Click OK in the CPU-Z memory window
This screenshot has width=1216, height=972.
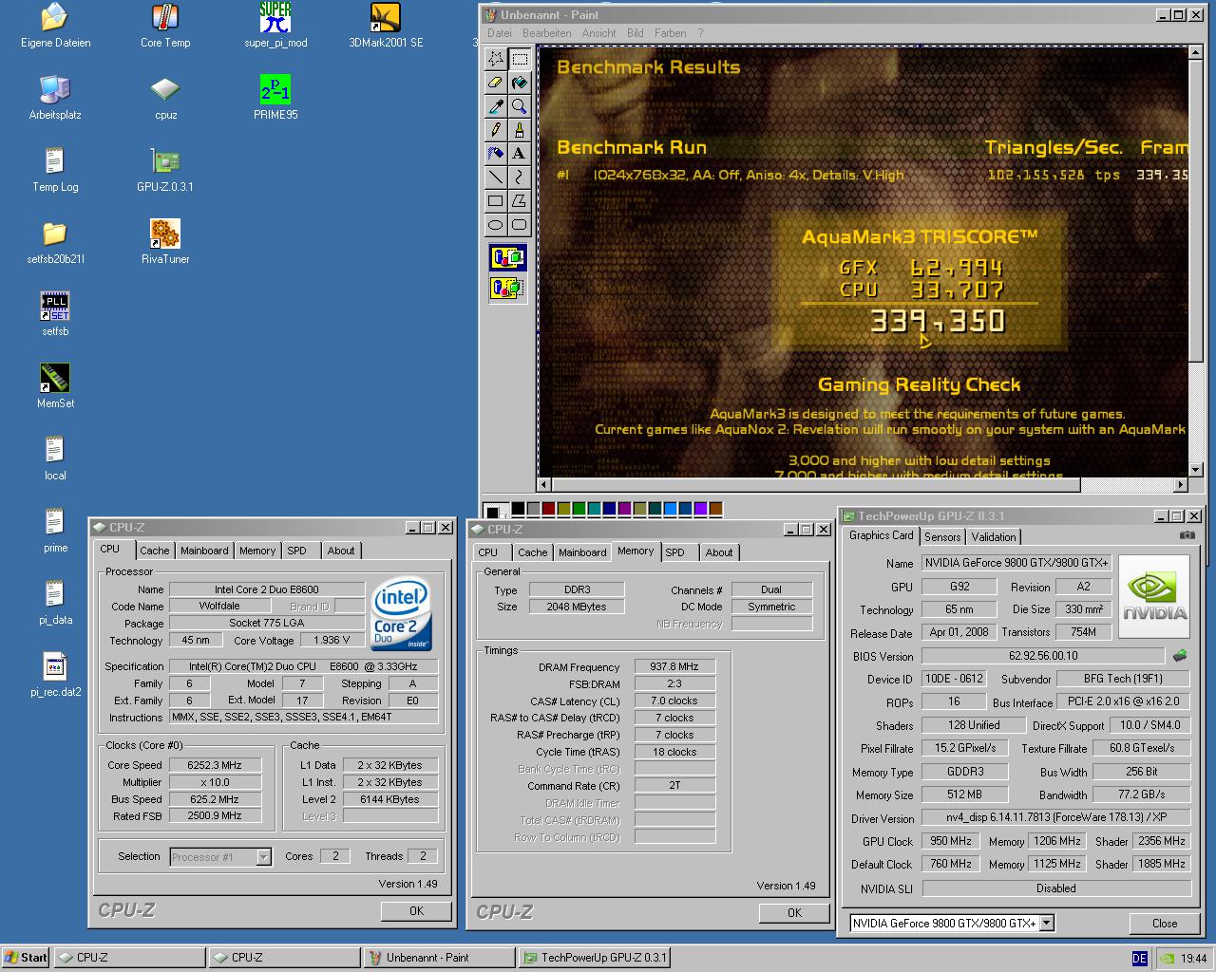(x=794, y=912)
